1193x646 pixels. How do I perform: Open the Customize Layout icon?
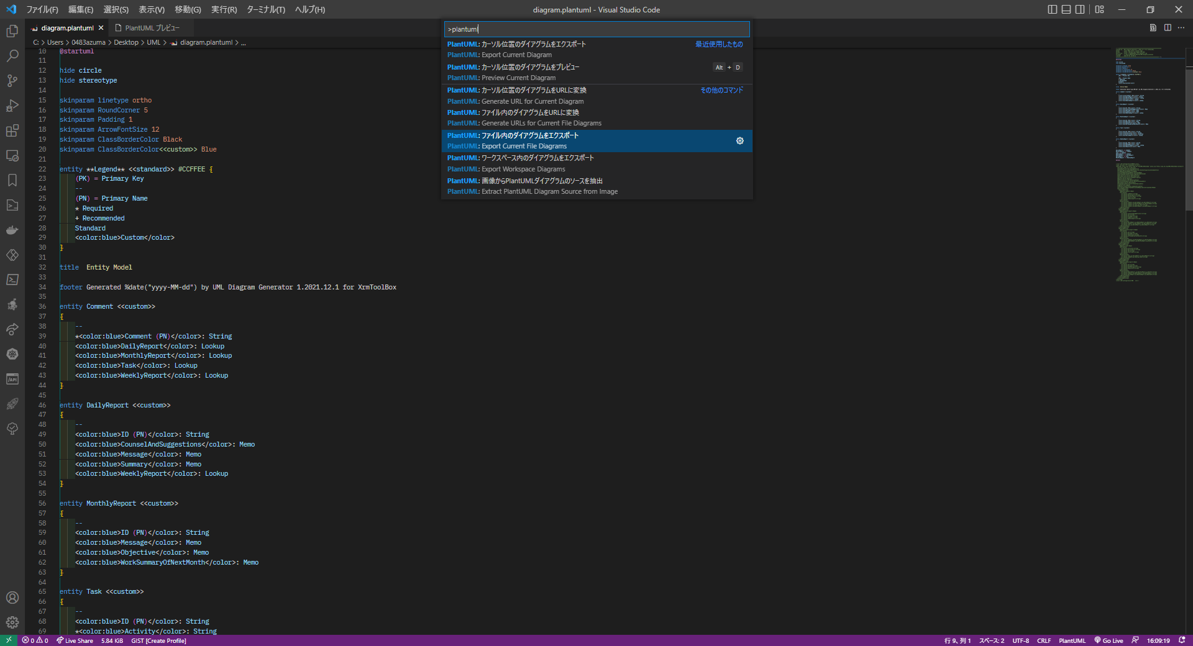[x=1100, y=9]
